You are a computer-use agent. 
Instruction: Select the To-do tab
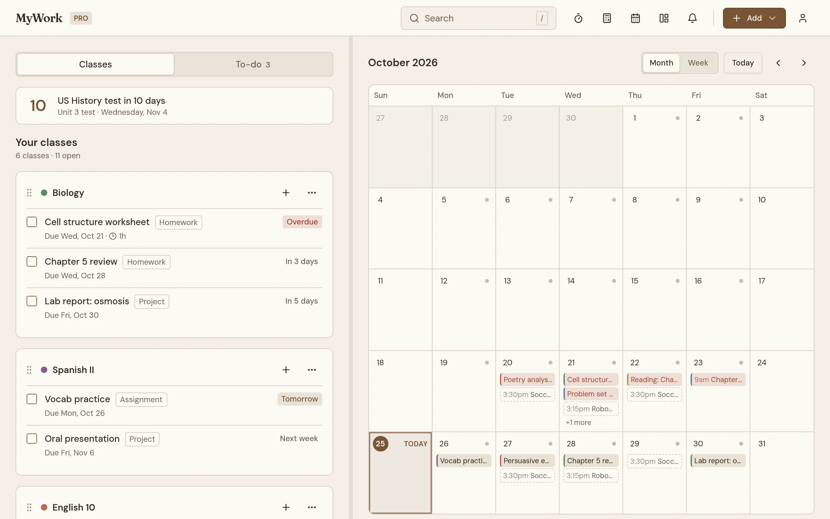[253, 64]
